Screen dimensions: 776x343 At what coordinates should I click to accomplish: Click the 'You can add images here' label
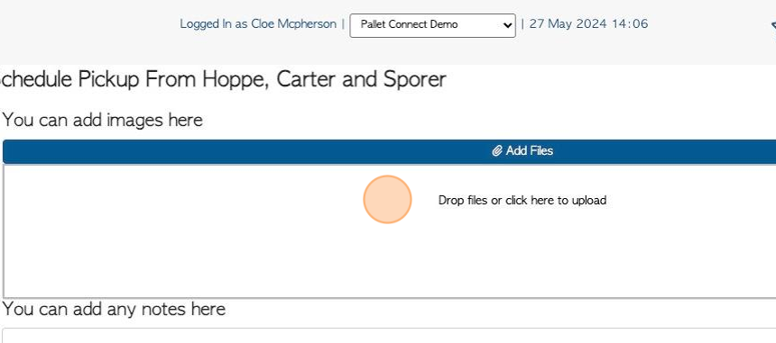[103, 120]
